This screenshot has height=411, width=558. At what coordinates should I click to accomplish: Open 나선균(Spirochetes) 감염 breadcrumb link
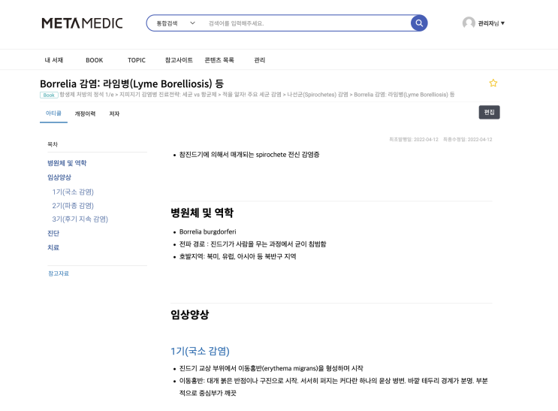pyautogui.click(x=318, y=95)
